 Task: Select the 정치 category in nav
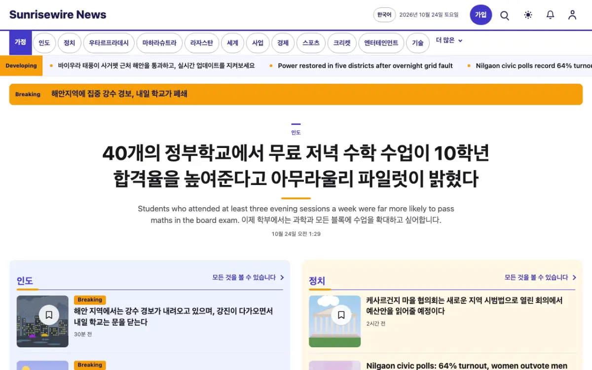coord(70,43)
